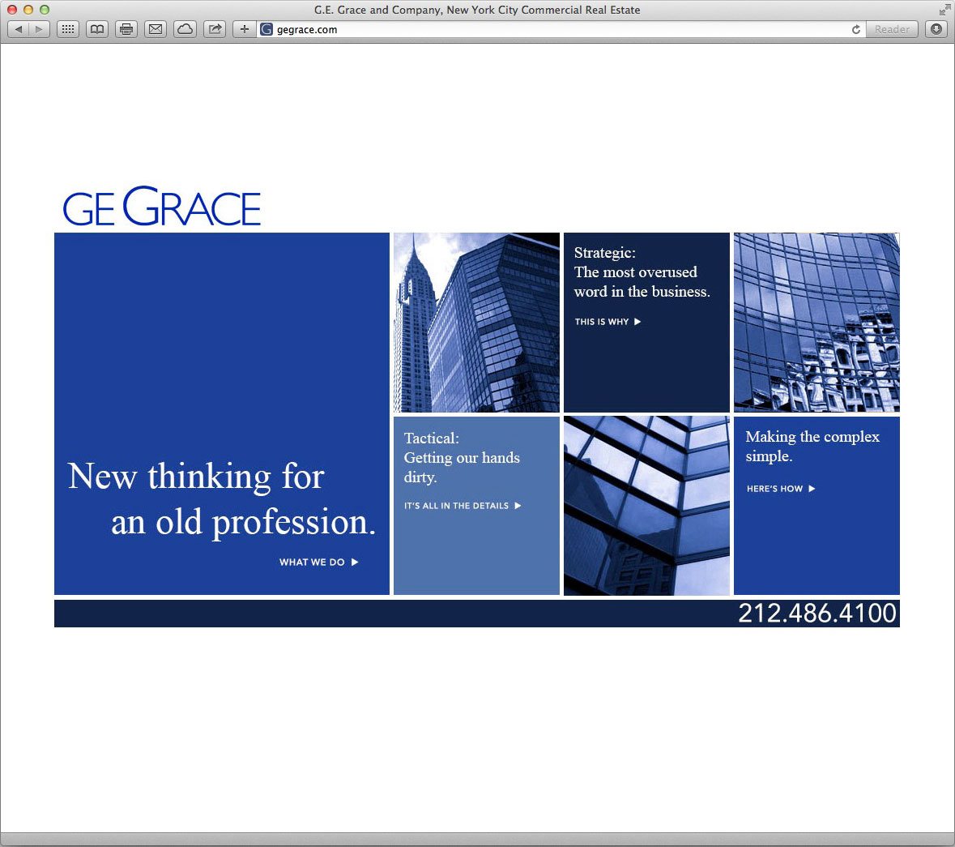The image size is (955, 847).
Task: Click the GE Grace logo
Action: coord(162,207)
